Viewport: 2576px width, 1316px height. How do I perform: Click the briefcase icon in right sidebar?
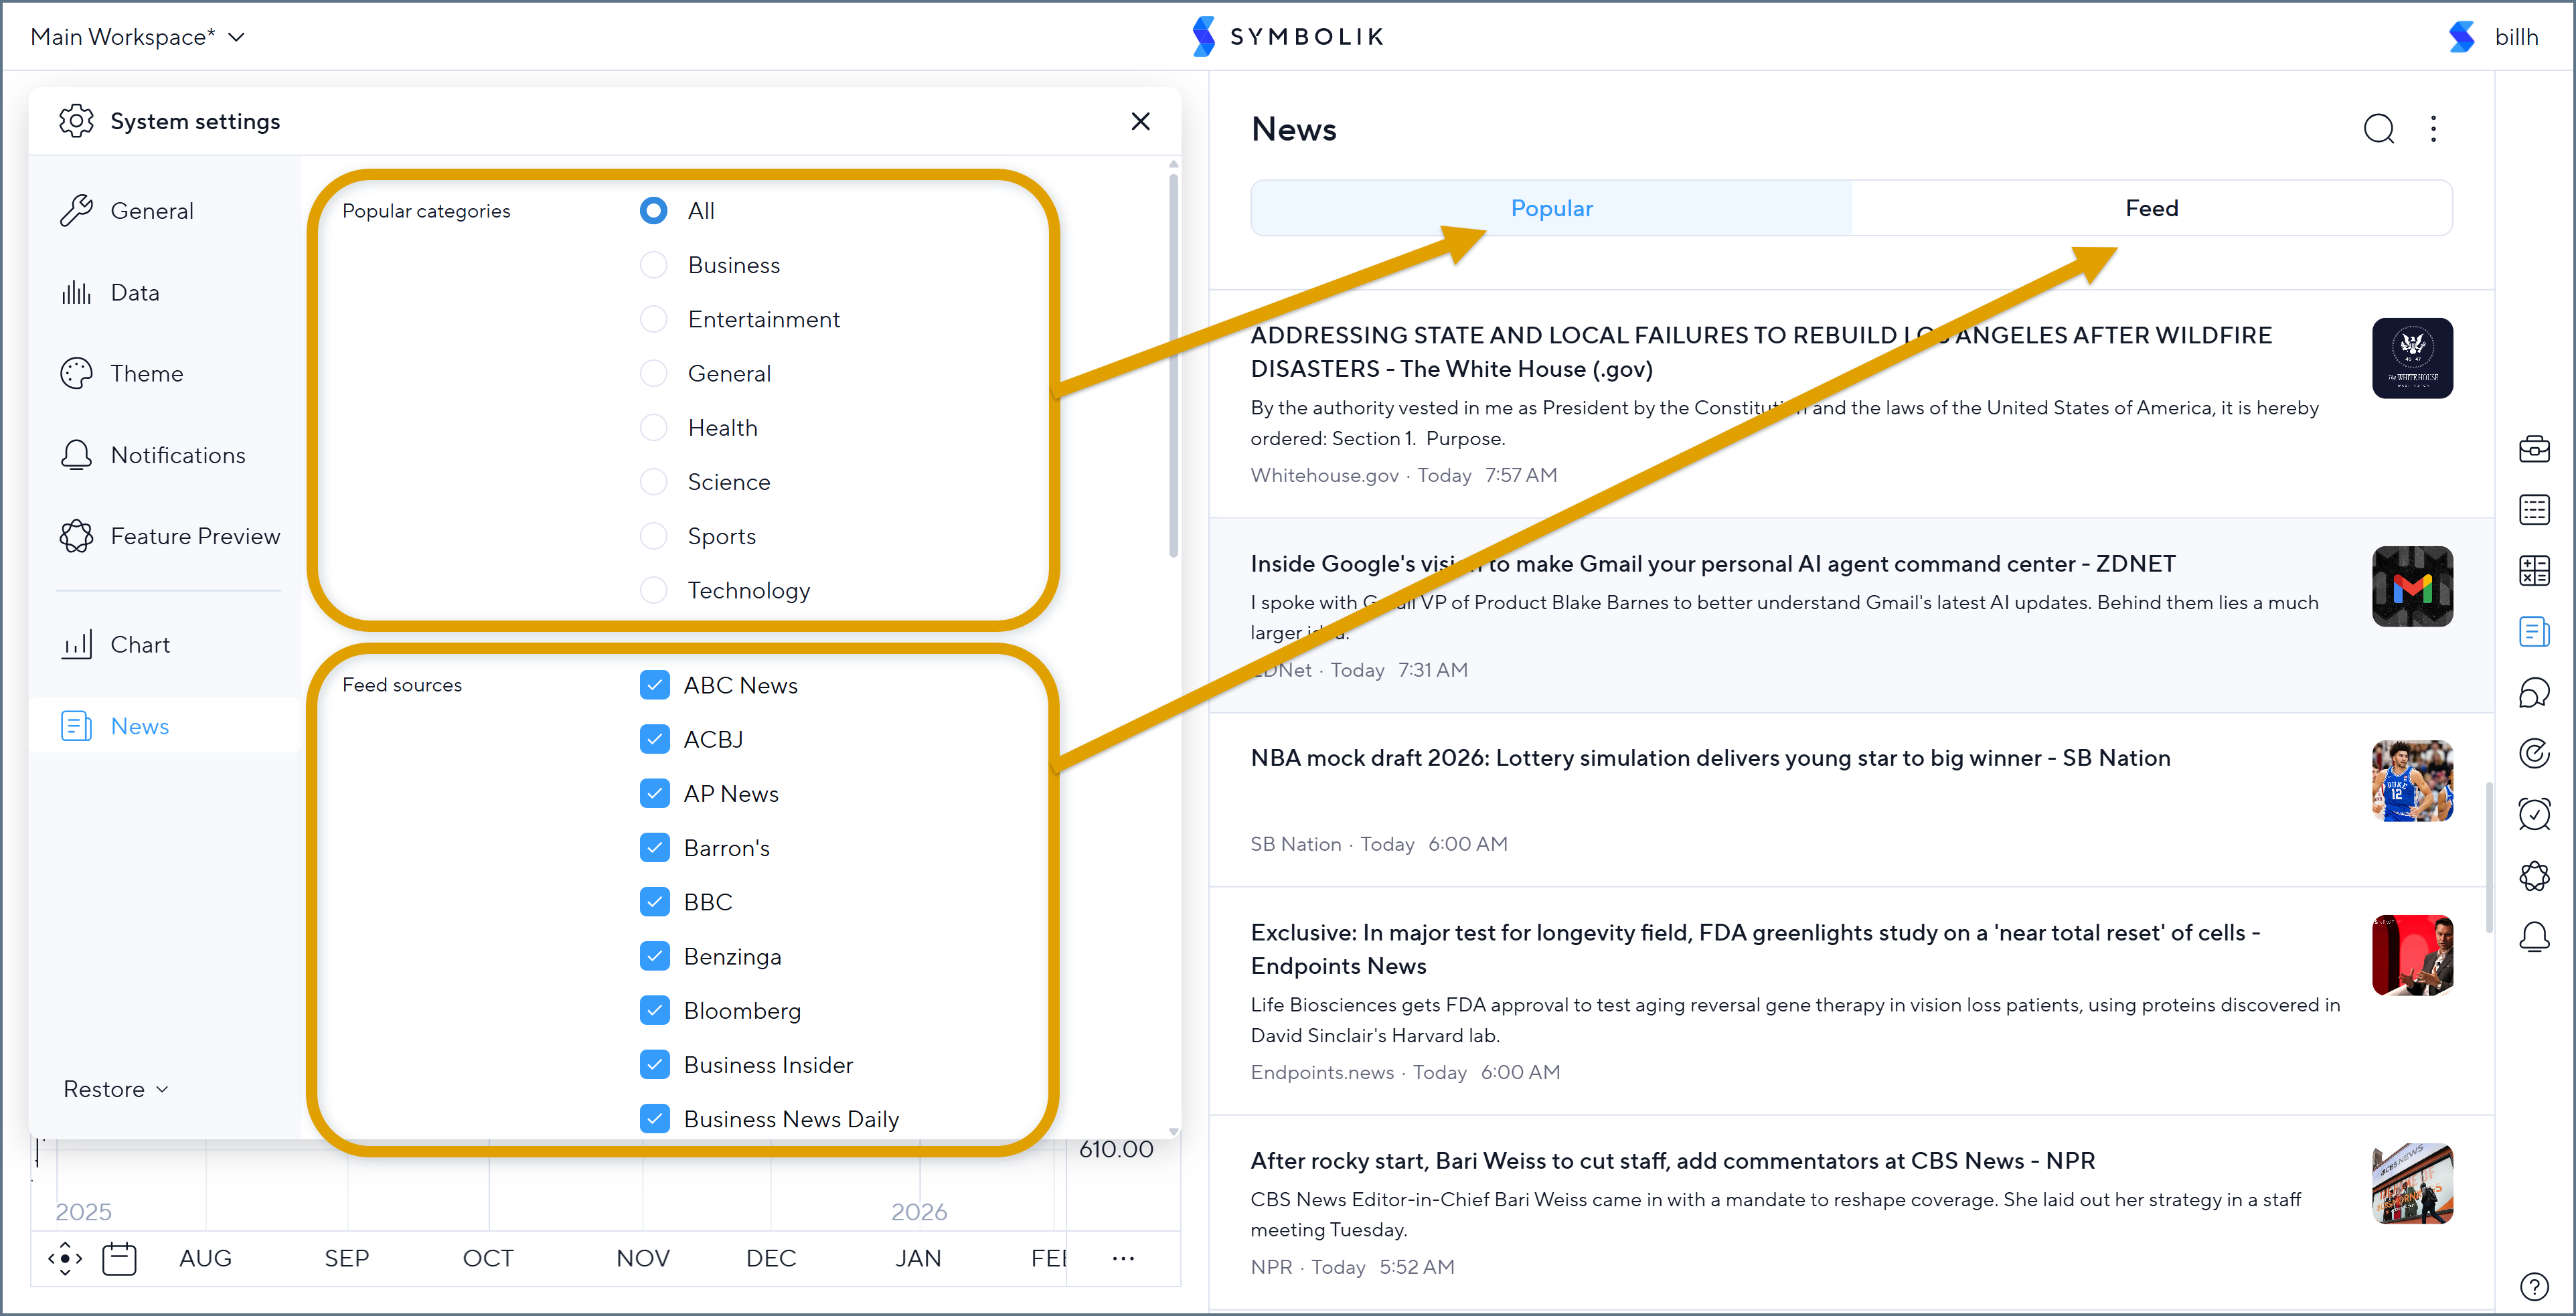tap(2533, 449)
